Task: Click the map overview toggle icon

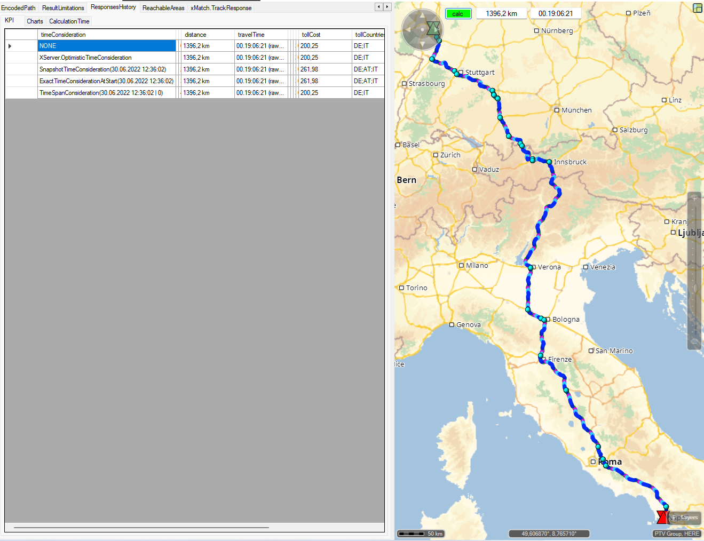Action: coord(698,8)
